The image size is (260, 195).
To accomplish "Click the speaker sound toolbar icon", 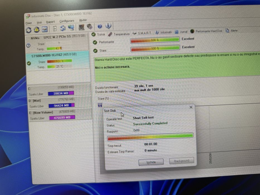I will (89, 27).
